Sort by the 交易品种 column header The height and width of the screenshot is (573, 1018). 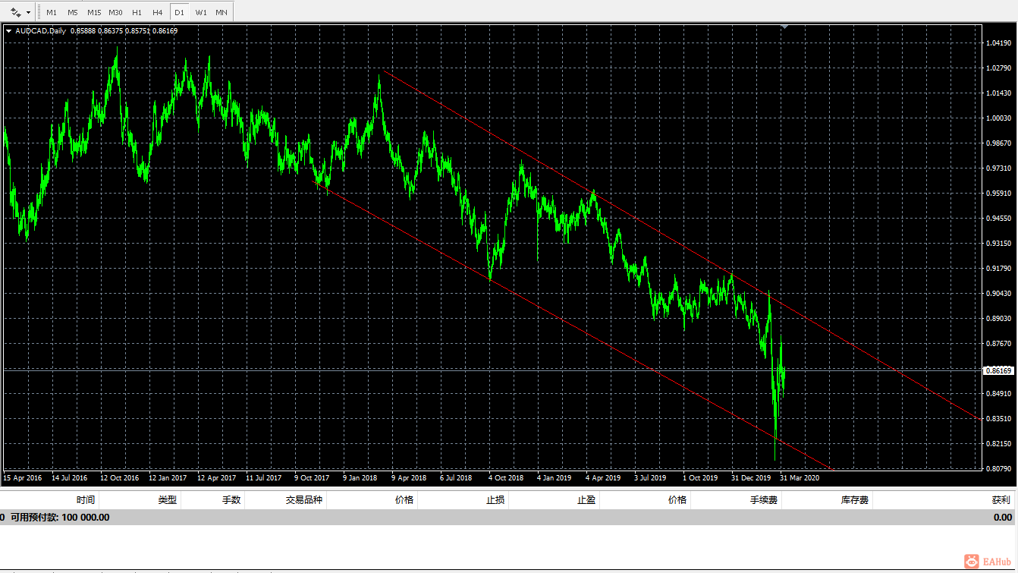303,500
